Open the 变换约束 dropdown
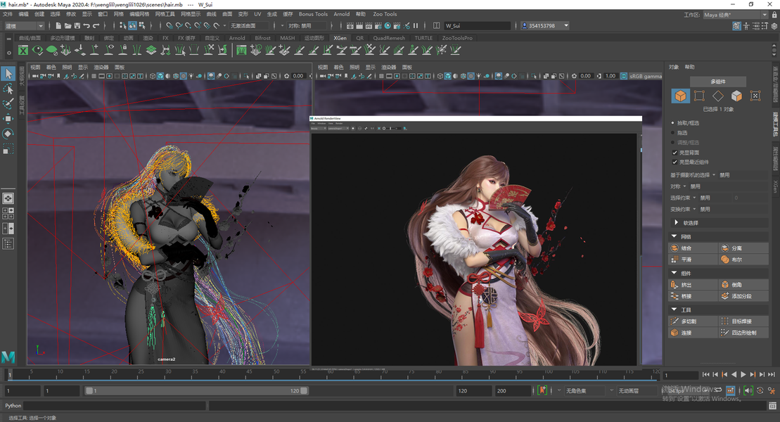 point(694,209)
